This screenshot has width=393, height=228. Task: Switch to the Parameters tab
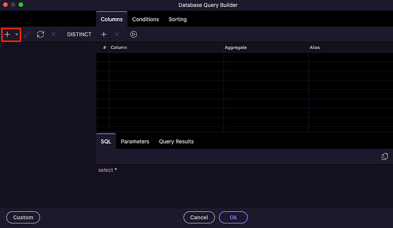[x=135, y=142]
